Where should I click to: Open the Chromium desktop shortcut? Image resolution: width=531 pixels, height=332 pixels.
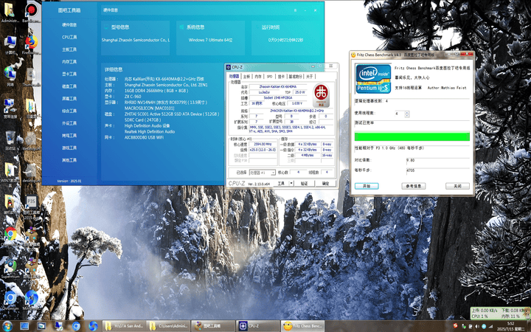pos(10,300)
